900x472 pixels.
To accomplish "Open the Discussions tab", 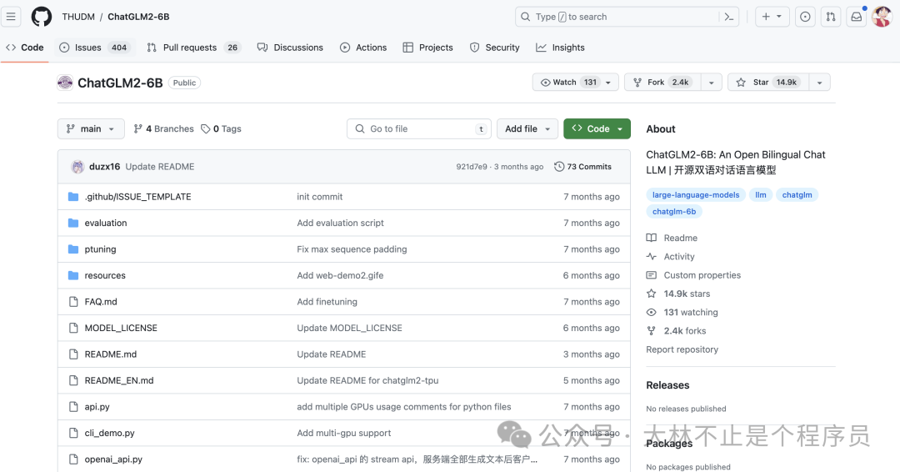I will click(291, 48).
